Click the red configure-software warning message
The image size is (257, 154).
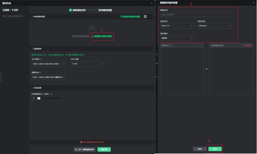coord(92,142)
